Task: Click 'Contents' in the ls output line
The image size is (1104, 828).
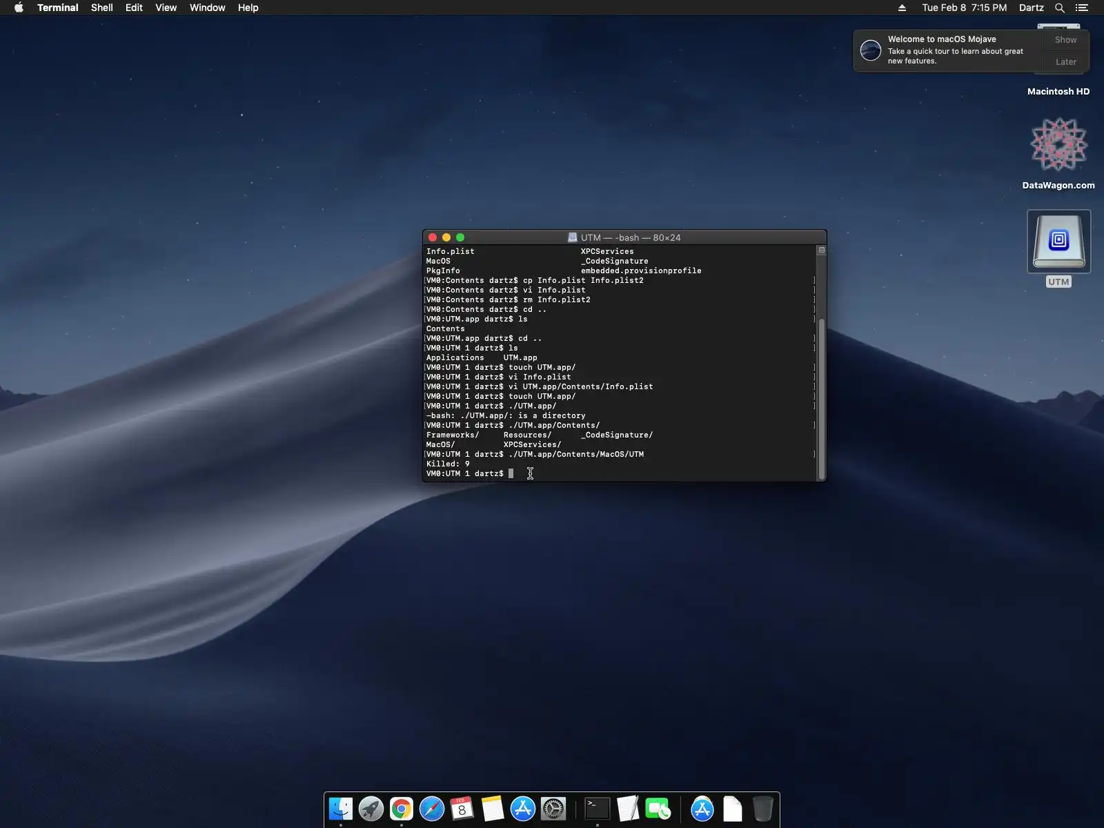Action: point(446,328)
